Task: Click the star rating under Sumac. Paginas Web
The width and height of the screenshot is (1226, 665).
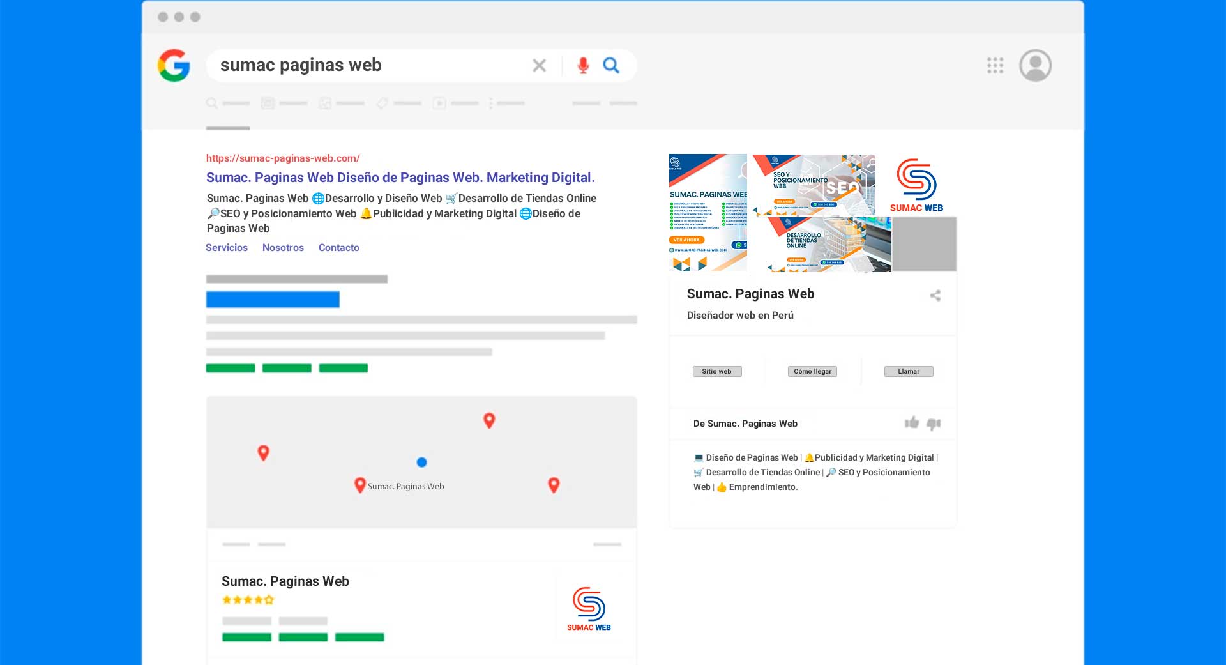Action: pyautogui.click(x=248, y=600)
